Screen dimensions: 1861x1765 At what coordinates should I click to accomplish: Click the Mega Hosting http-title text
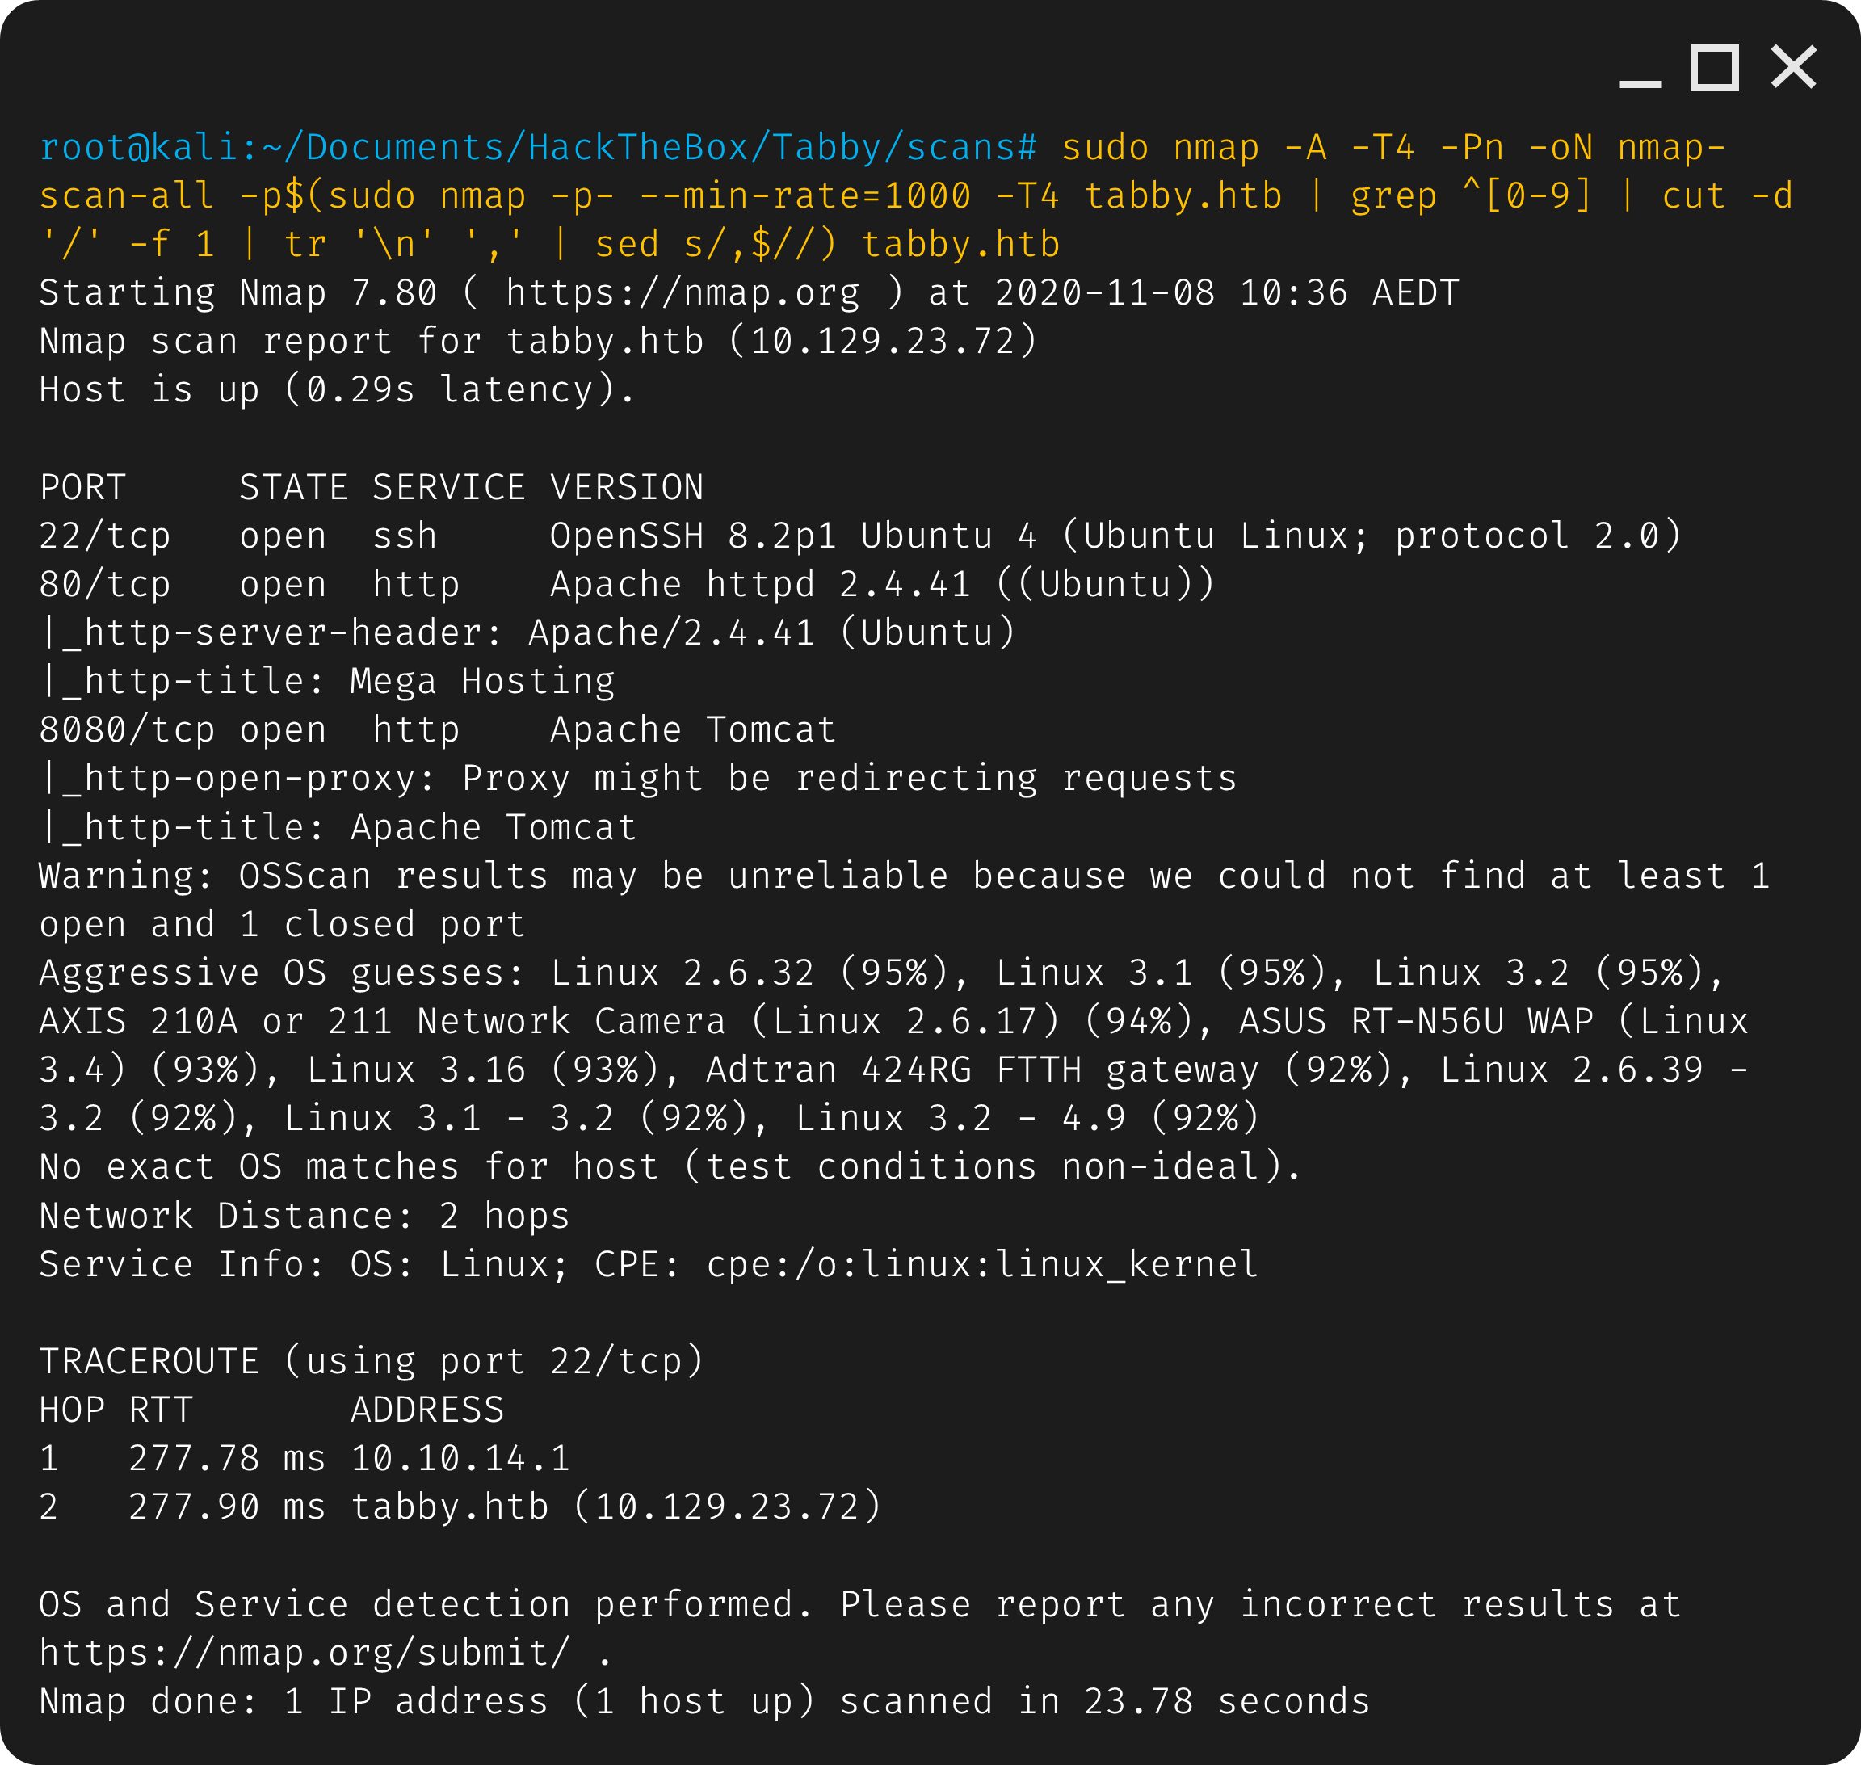[x=481, y=679]
